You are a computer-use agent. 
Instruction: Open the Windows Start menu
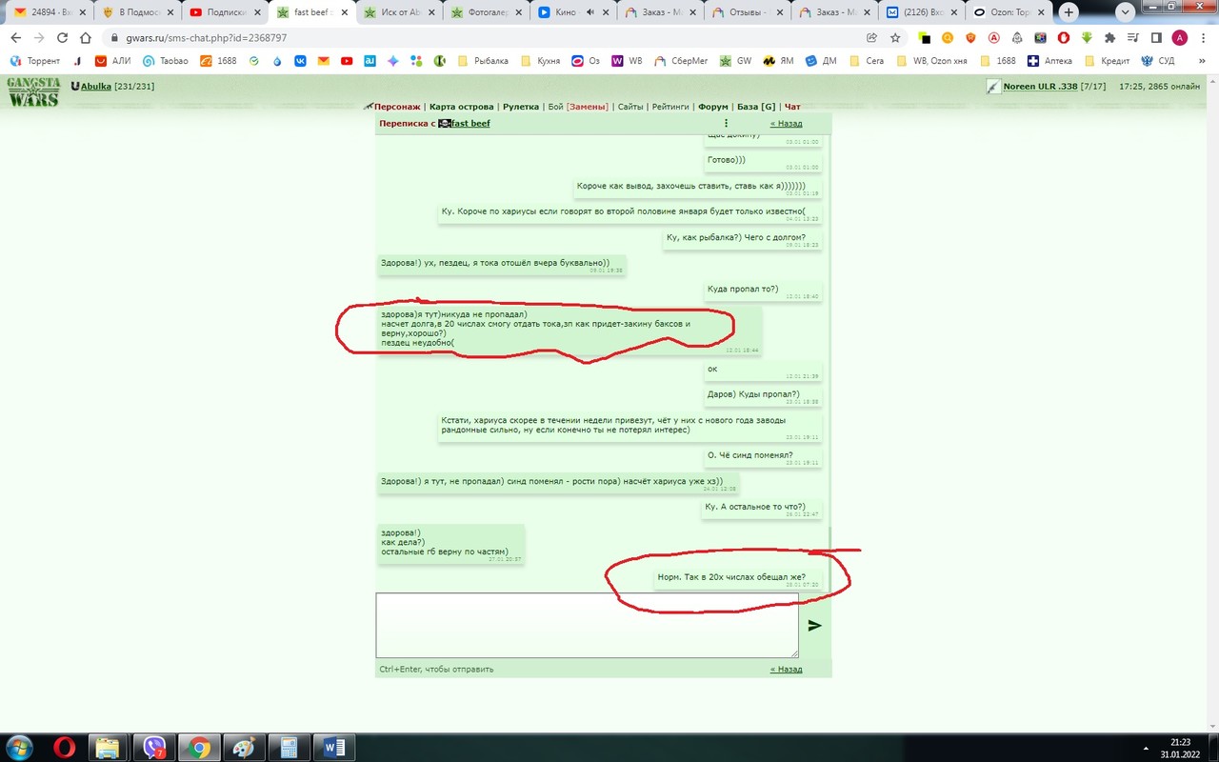click(19, 748)
